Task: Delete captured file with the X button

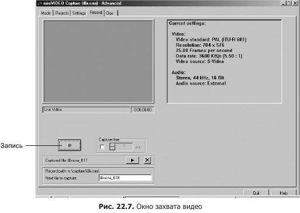Action: [x=147, y=160]
